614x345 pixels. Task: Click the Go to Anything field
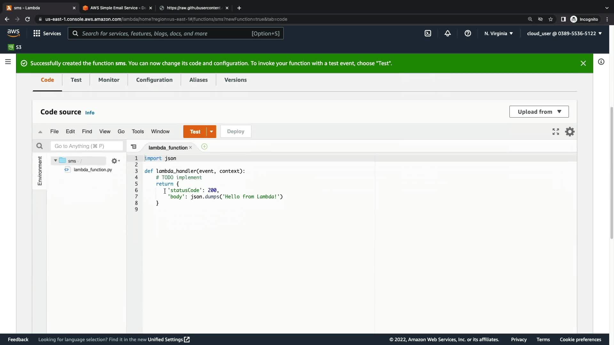pyautogui.click(x=87, y=146)
